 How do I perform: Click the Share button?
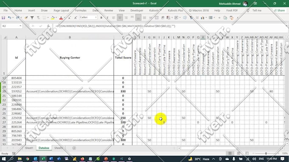[x=279, y=11]
